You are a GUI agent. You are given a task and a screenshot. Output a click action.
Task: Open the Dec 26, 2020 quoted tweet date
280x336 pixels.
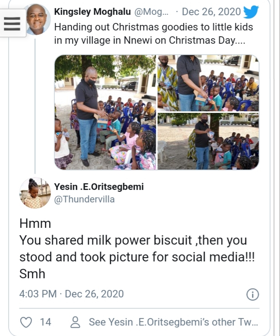(211, 12)
